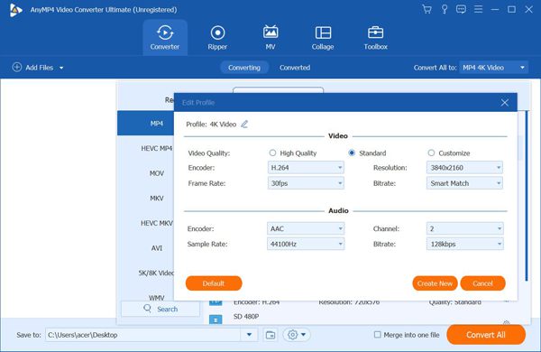541x352 pixels.
Task: Click the format Search field
Action: click(x=160, y=309)
